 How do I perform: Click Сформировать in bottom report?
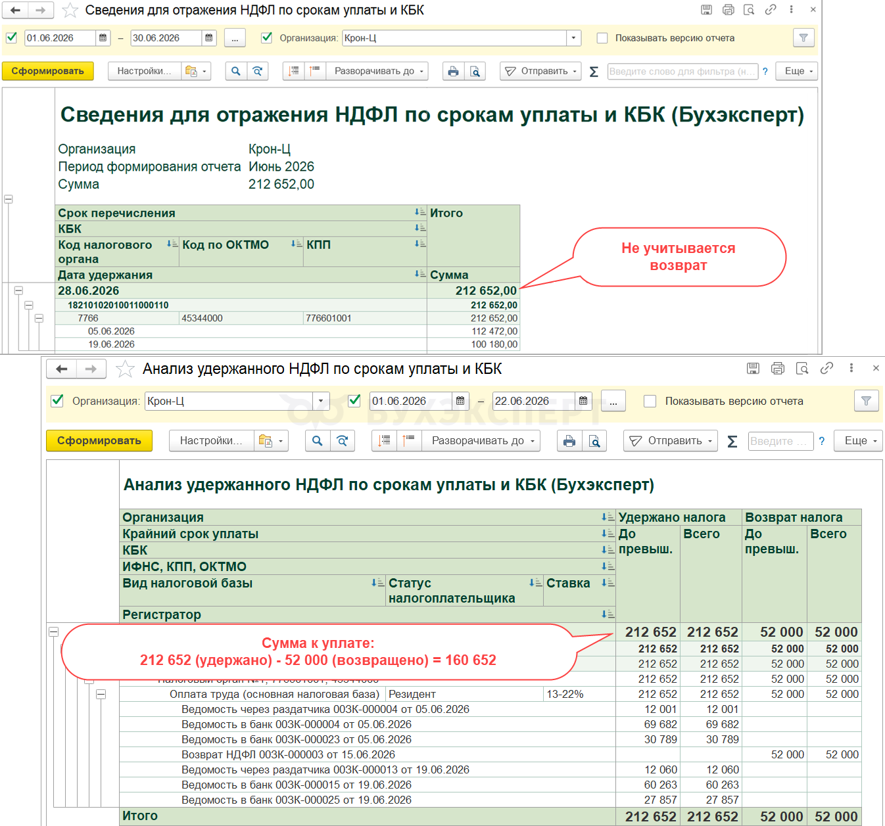point(99,441)
